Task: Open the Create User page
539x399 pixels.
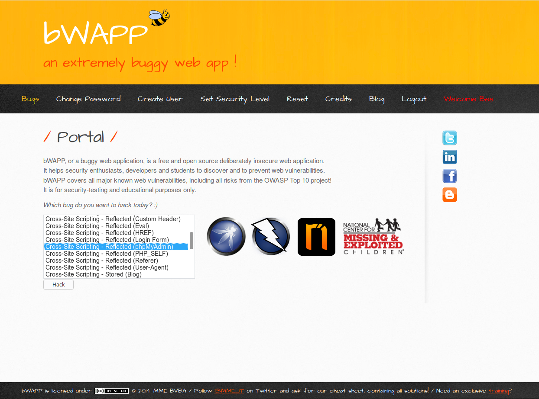Action: pos(160,99)
